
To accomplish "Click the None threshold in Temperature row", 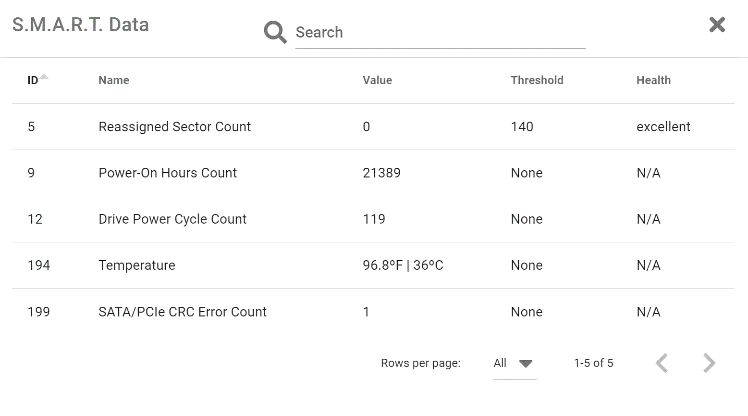I will [527, 265].
